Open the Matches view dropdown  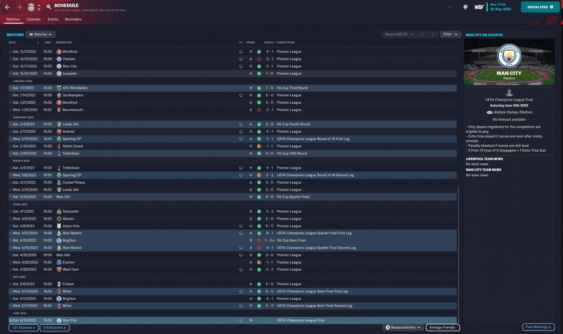coord(40,34)
